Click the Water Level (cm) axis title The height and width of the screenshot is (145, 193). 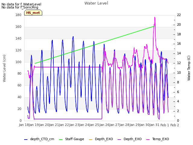tap(4, 68)
